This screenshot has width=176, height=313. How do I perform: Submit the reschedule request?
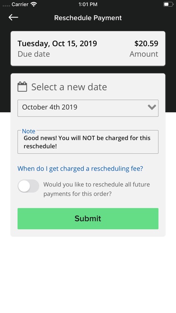point(88,219)
